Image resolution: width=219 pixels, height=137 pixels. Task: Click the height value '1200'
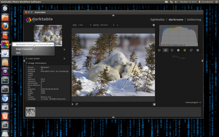click(43, 93)
